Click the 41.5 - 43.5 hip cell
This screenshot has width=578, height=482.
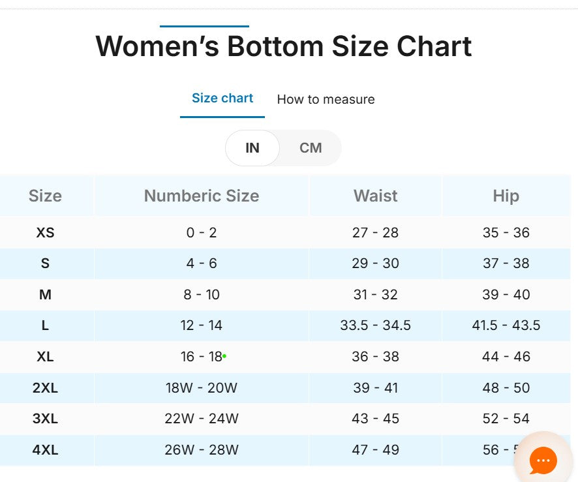click(x=506, y=325)
